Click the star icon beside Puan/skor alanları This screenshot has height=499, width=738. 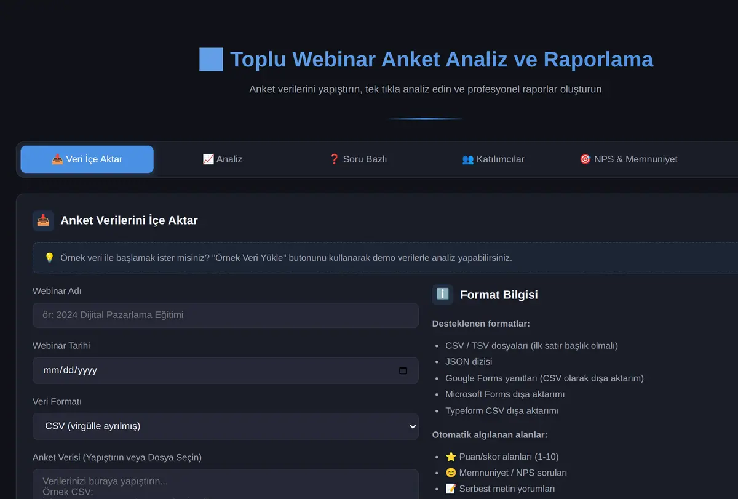point(451,457)
